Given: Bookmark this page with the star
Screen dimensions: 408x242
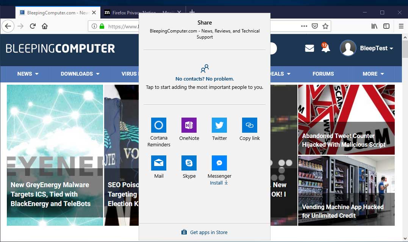Looking at the screenshot, I should click(325, 26).
